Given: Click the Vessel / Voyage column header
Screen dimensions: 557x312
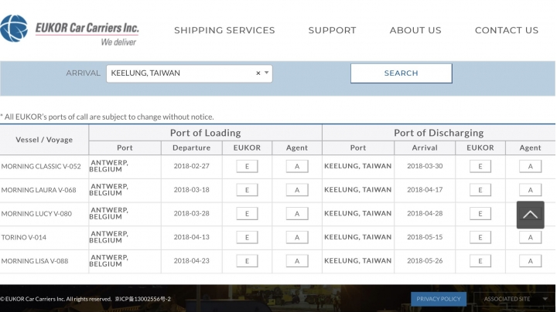Looking at the screenshot, I should [44, 140].
